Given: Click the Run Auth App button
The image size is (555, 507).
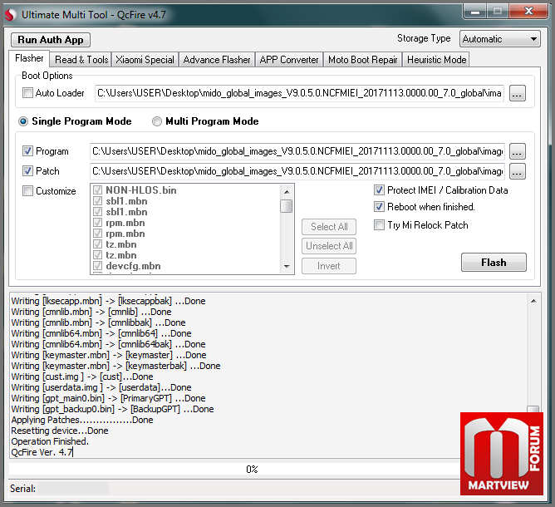Looking at the screenshot, I should (51, 40).
